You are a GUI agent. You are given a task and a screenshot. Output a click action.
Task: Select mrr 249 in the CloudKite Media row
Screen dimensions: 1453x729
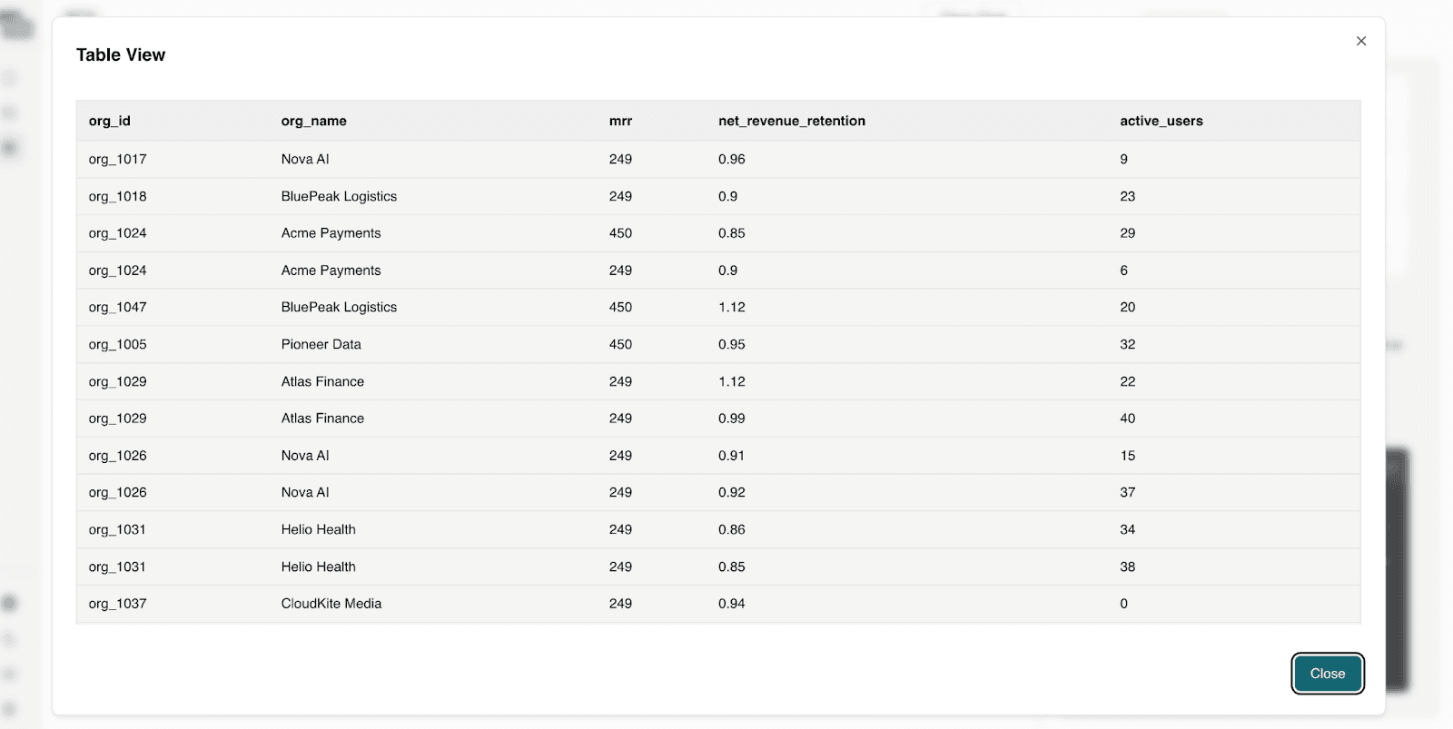[x=620, y=604]
